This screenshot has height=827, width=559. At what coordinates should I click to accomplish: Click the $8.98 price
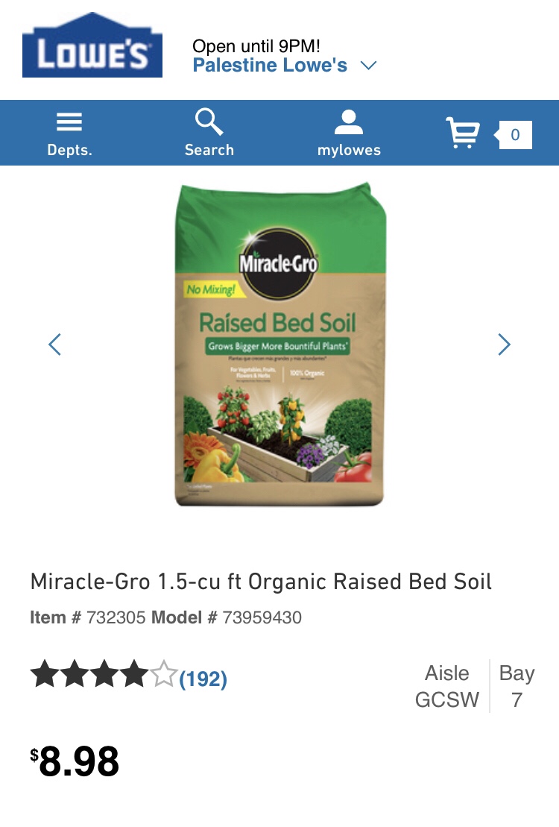75,762
